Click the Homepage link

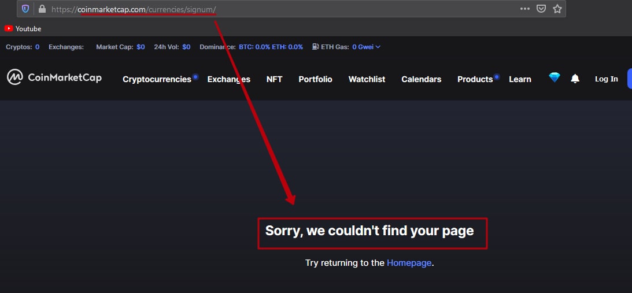[409, 263]
